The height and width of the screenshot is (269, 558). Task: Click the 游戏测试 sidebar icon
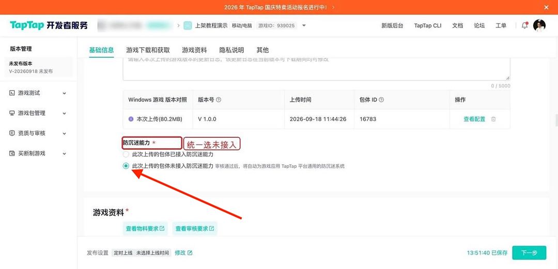pyautogui.click(x=12, y=93)
